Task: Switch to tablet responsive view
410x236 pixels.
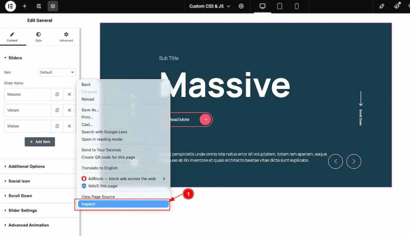Action: pyautogui.click(x=279, y=6)
